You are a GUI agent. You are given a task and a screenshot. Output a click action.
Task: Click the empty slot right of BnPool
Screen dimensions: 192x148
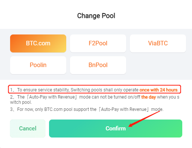coord(158,65)
